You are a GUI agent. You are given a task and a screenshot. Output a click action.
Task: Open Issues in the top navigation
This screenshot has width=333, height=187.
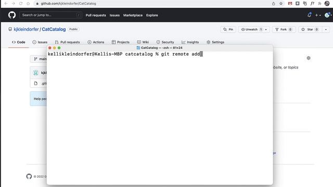[x=114, y=15]
